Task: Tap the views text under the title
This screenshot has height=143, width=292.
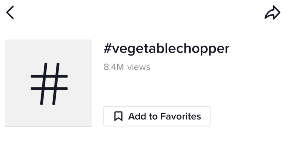Action: click(127, 67)
